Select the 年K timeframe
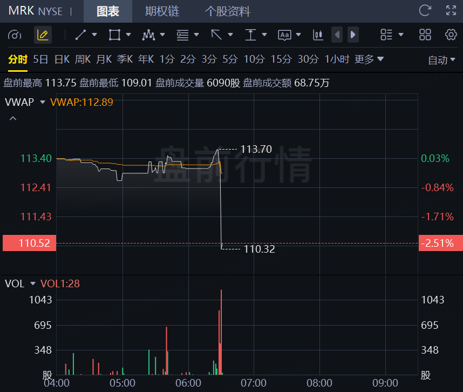Screen dimensions: 463x392 coord(146,59)
